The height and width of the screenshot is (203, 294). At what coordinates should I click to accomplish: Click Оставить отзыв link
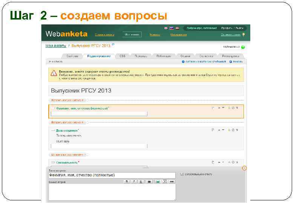(231, 35)
